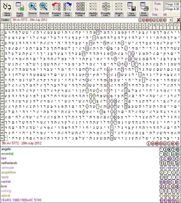Click matrix row number 10

pos(2,80)
